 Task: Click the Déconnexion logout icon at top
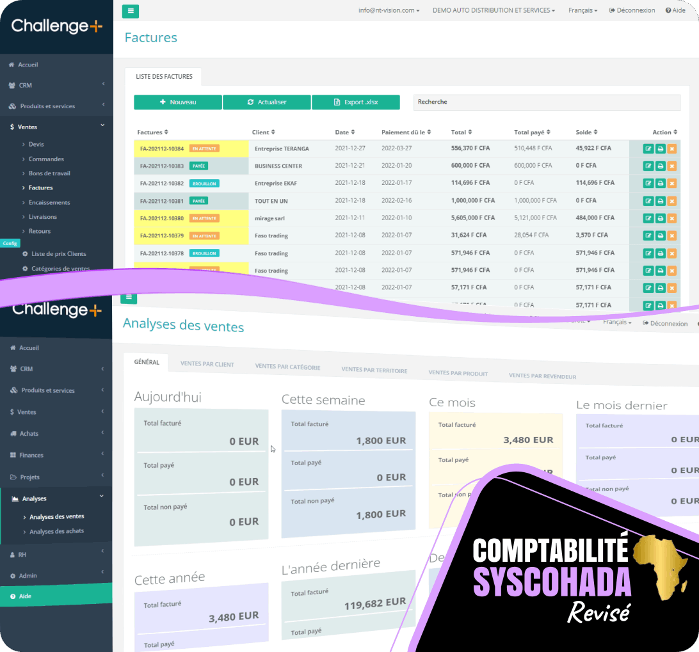pos(612,10)
